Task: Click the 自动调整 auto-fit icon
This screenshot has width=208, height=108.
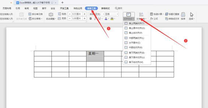Action: (x=51, y=14)
